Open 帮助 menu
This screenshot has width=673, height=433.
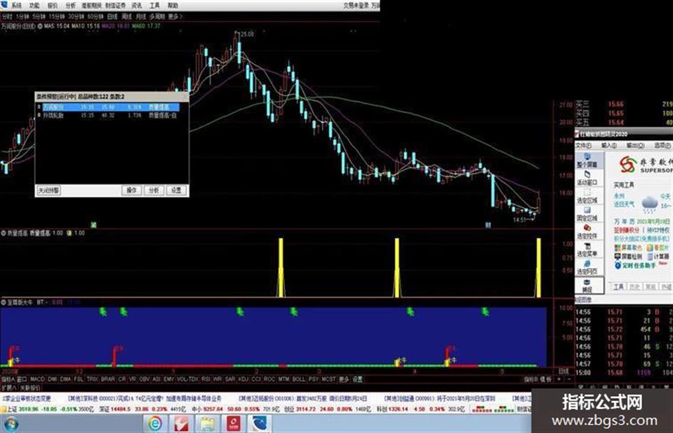[172, 6]
